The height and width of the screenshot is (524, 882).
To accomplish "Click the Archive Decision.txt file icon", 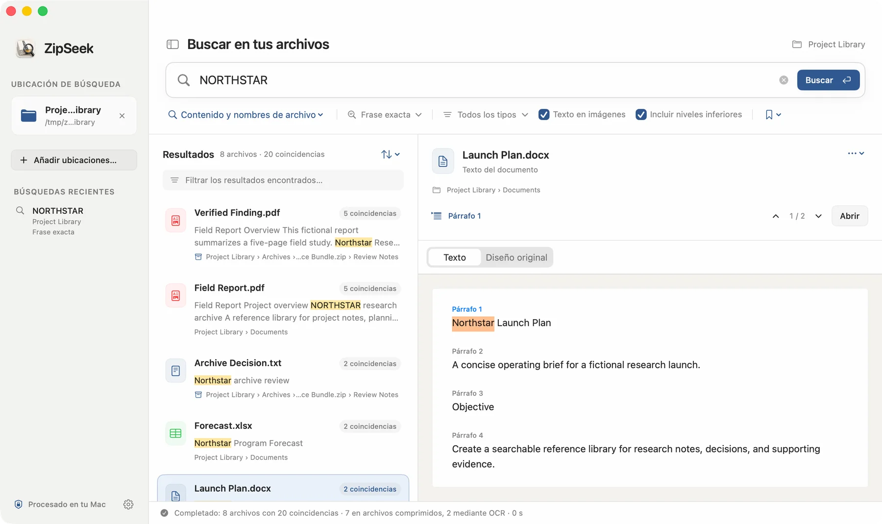I will pyautogui.click(x=175, y=371).
